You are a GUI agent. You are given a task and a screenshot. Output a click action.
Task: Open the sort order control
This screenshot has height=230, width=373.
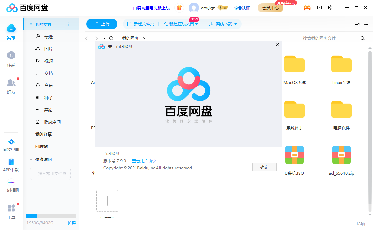[357, 23]
